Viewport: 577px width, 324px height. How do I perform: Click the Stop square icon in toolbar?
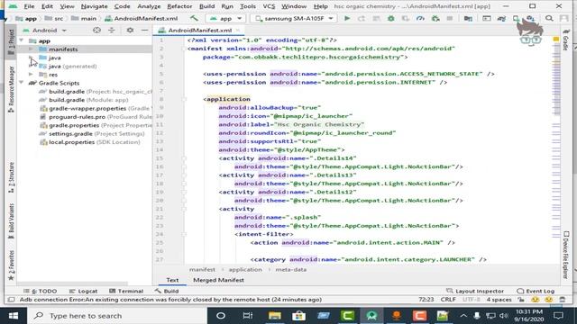click(x=450, y=18)
